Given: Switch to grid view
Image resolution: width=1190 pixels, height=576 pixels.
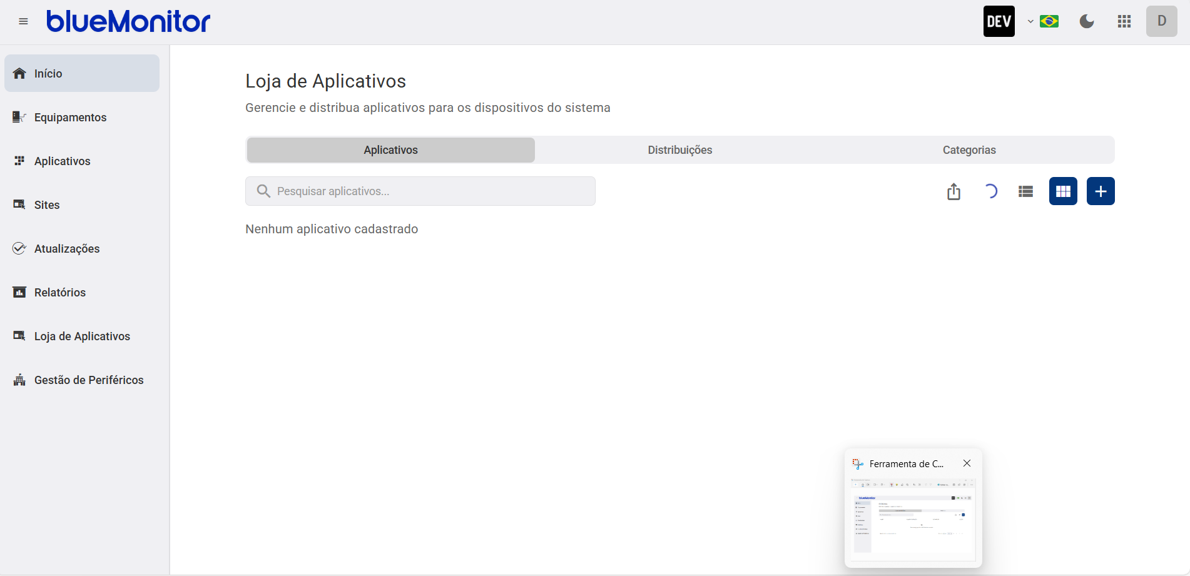Looking at the screenshot, I should point(1063,191).
